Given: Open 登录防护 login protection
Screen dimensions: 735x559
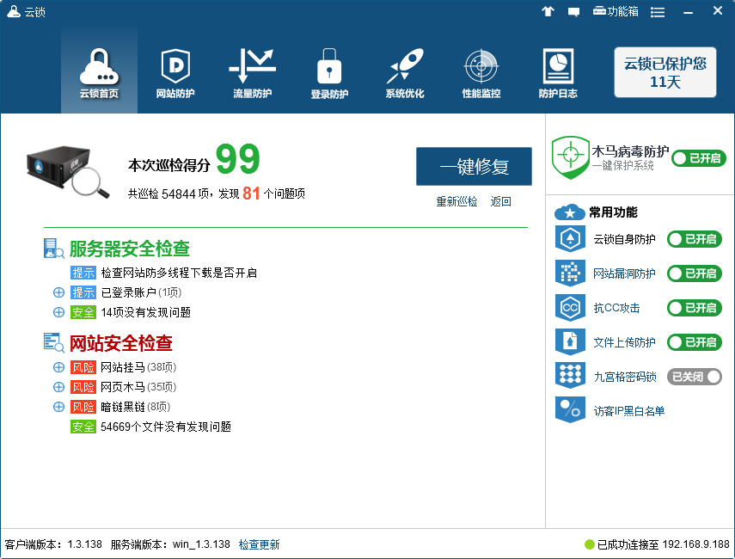Looking at the screenshot, I should (327, 69).
